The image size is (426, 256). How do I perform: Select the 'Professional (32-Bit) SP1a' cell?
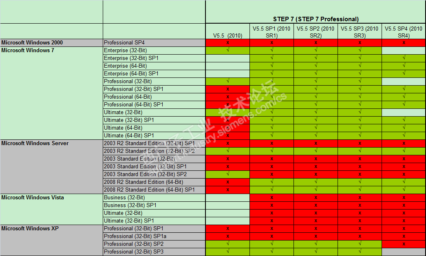155,236
